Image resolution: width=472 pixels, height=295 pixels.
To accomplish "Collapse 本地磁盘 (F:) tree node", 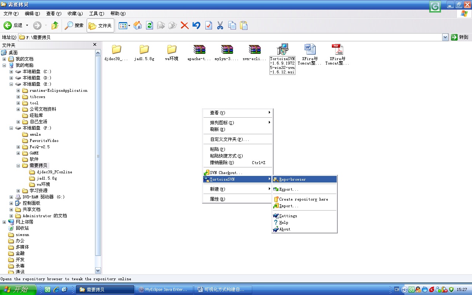I will [x=11, y=128].
